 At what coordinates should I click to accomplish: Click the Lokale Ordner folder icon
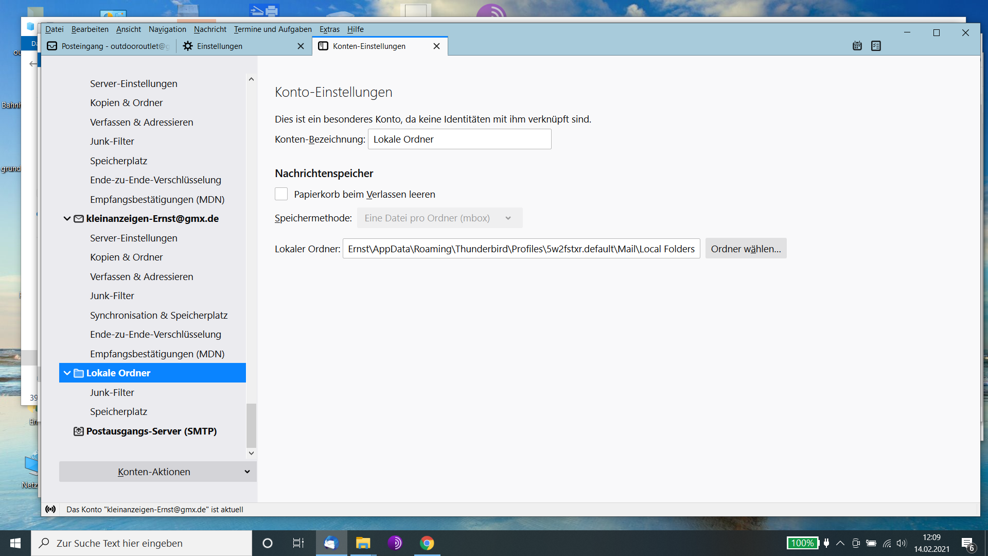pyautogui.click(x=78, y=373)
